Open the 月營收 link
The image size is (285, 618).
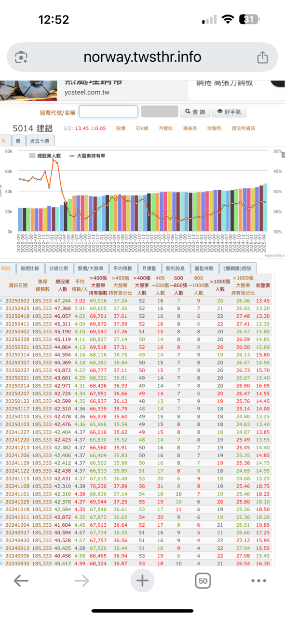click(165, 128)
